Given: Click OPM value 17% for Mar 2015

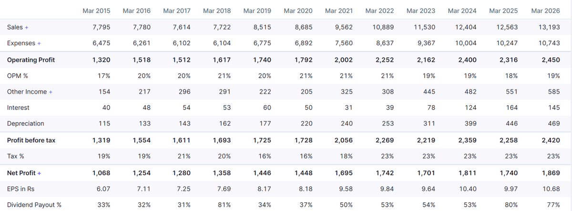Looking at the screenshot, I should (x=104, y=76).
